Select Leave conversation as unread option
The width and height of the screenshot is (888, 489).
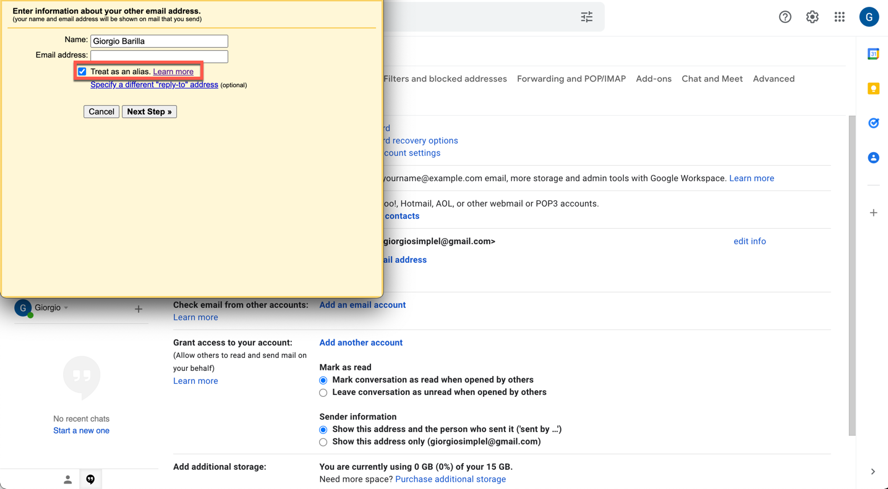point(323,393)
